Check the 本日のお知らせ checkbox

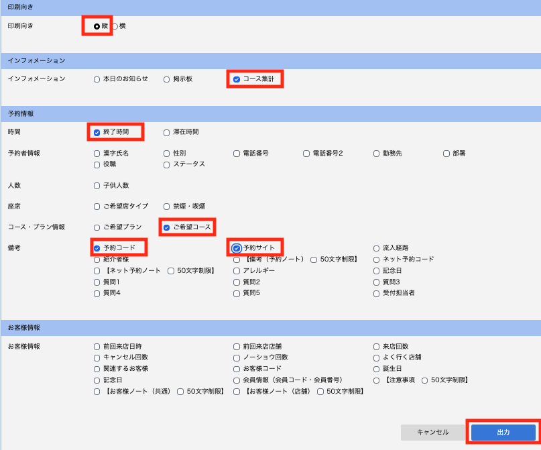pyautogui.click(x=97, y=79)
